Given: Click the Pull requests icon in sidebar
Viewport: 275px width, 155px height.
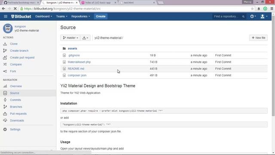Looking at the screenshot, I should click(x=5, y=114).
